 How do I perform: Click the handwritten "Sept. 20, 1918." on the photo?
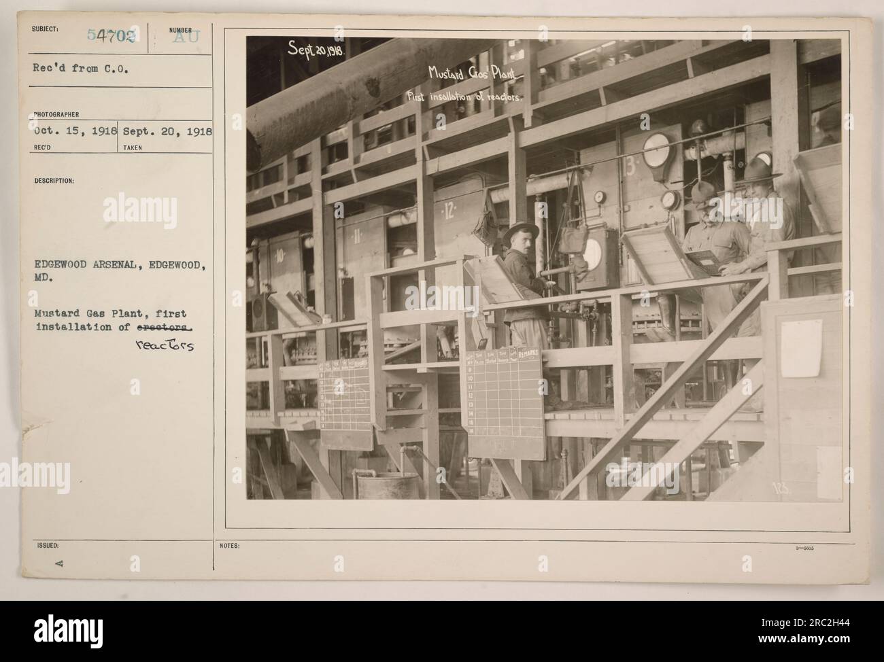318,49
